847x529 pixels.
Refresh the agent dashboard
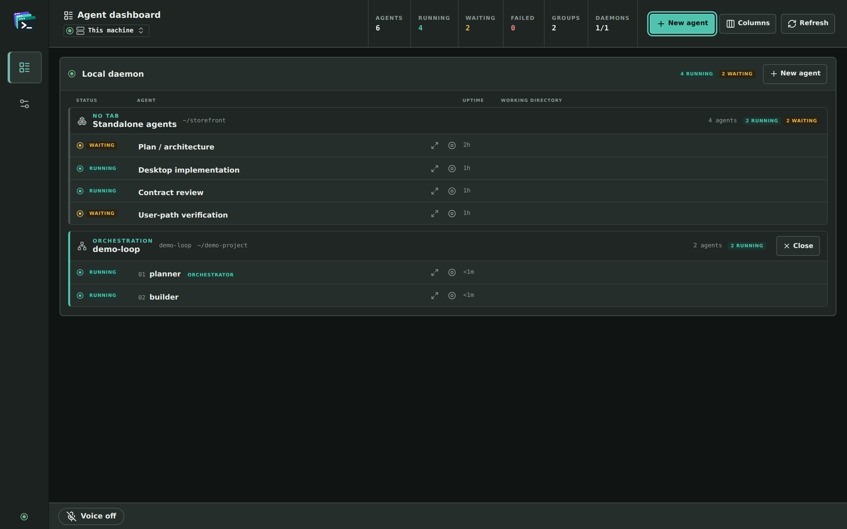click(x=808, y=23)
